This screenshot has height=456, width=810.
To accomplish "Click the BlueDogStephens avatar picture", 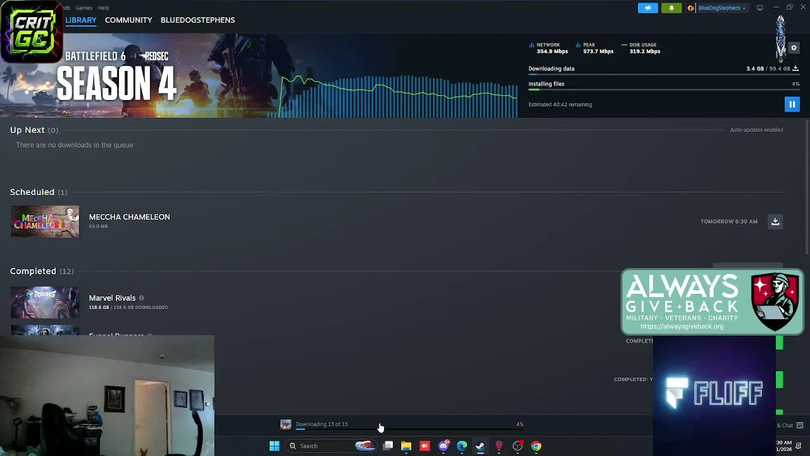I will pyautogui.click(x=691, y=8).
